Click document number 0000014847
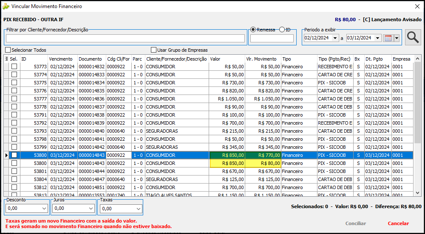This screenshot has height=234, width=425. pyautogui.click(x=92, y=179)
